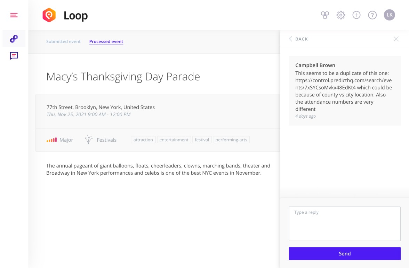Click the festival tag
This screenshot has width=409, height=268.
202,140
